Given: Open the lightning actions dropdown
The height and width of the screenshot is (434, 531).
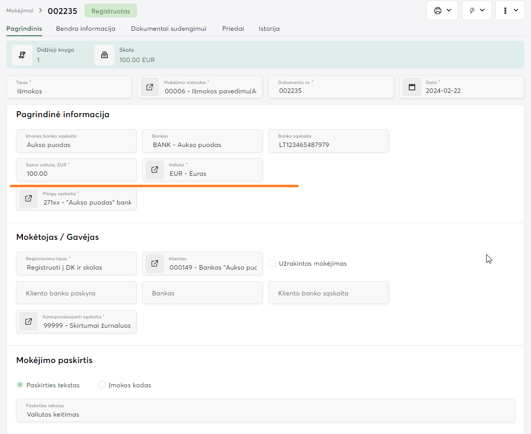Looking at the screenshot, I should coord(476,10).
